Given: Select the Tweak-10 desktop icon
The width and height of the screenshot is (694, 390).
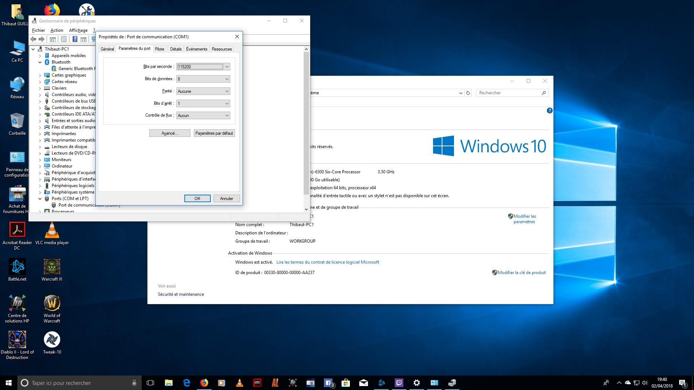Looking at the screenshot, I should pyautogui.click(x=52, y=343).
